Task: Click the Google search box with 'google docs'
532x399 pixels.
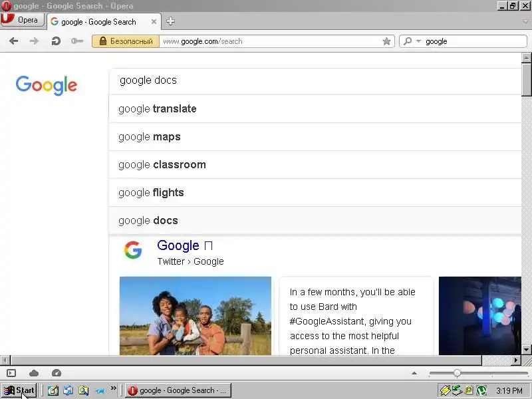Action: click(x=315, y=80)
